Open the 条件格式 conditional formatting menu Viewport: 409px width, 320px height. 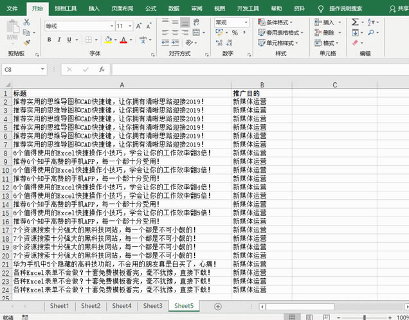[280, 22]
